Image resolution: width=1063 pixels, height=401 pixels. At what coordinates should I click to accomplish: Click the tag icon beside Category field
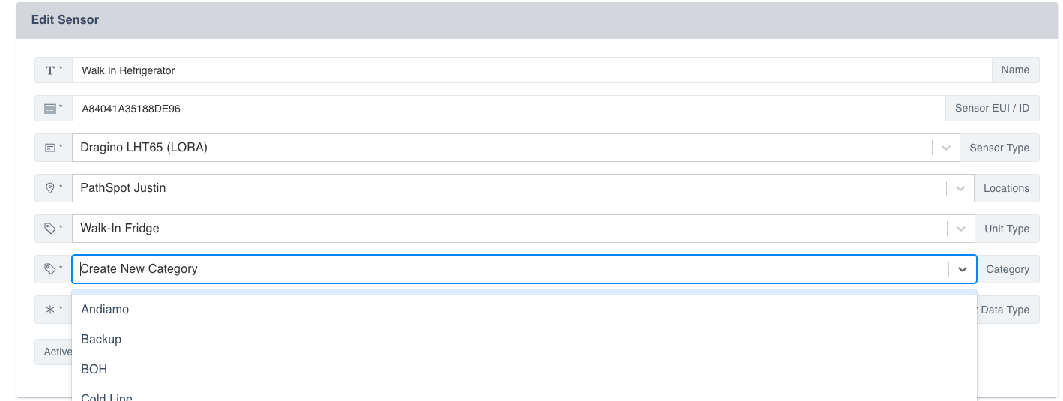coord(50,268)
